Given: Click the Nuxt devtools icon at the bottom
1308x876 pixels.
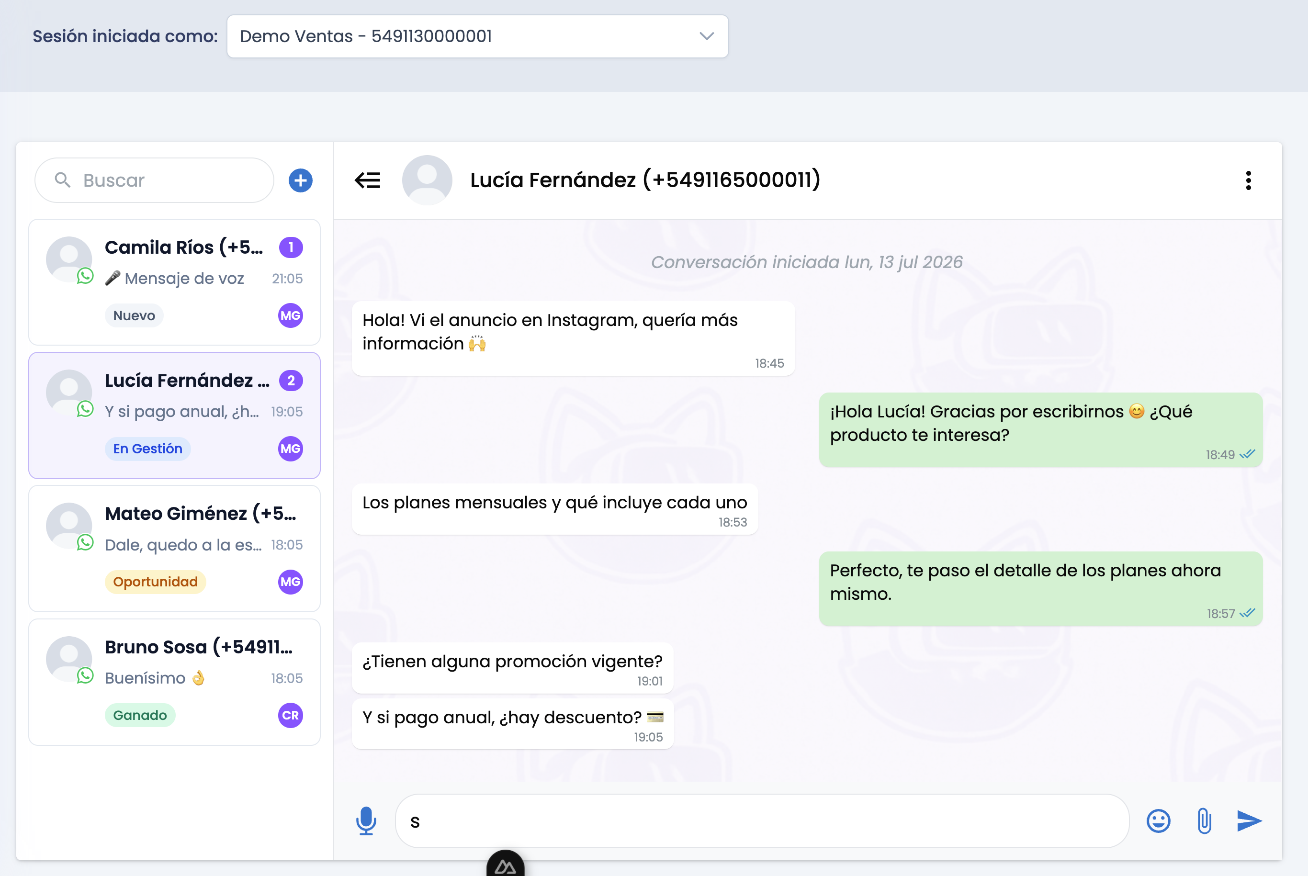Looking at the screenshot, I should click(x=506, y=864).
